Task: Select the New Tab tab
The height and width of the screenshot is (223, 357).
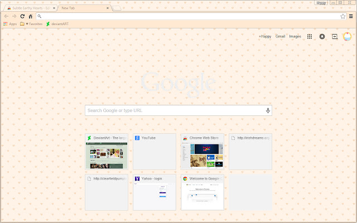Action: coord(85,8)
